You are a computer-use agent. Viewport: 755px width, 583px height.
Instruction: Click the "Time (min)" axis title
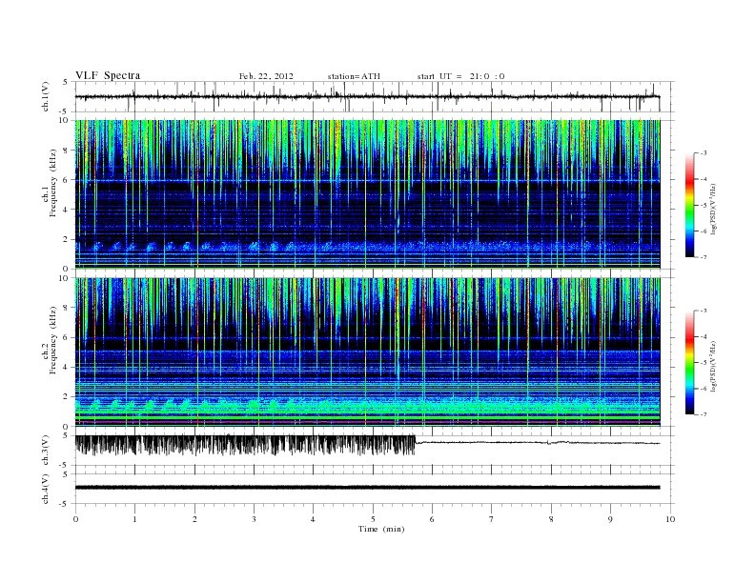pos(381,529)
